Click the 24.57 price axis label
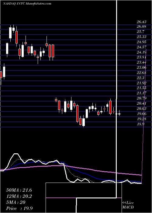152x213 pixels. point(141,47)
